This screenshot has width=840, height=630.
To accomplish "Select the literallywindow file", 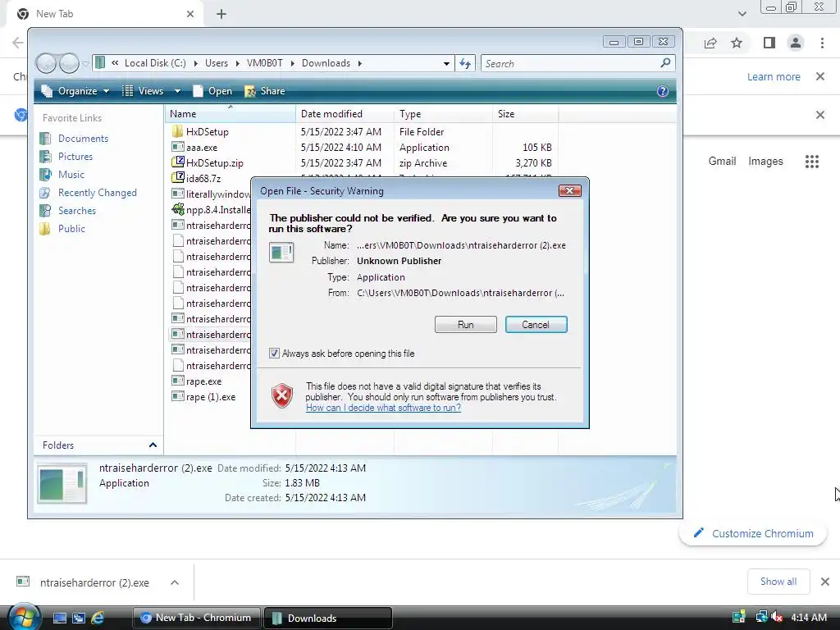I will click(217, 194).
